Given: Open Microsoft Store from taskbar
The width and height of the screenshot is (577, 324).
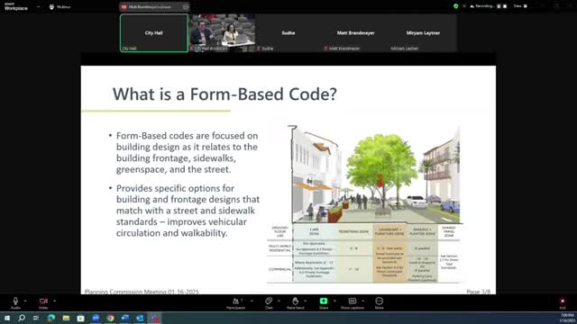Looking at the screenshot, I should [x=80, y=318].
